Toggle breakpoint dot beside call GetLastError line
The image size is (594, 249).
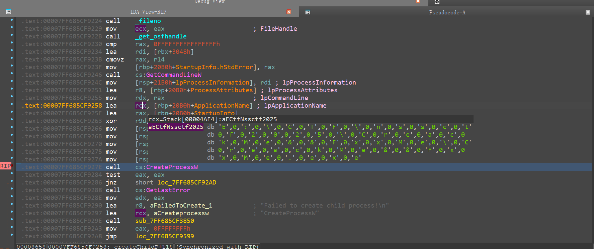coord(12,189)
